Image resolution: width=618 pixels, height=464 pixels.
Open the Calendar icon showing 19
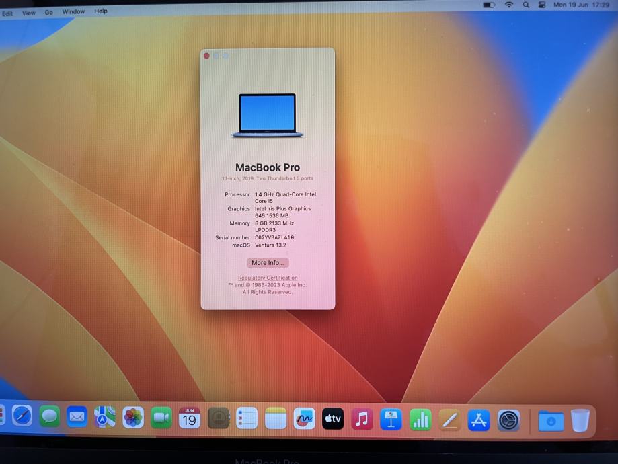point(190,418)
